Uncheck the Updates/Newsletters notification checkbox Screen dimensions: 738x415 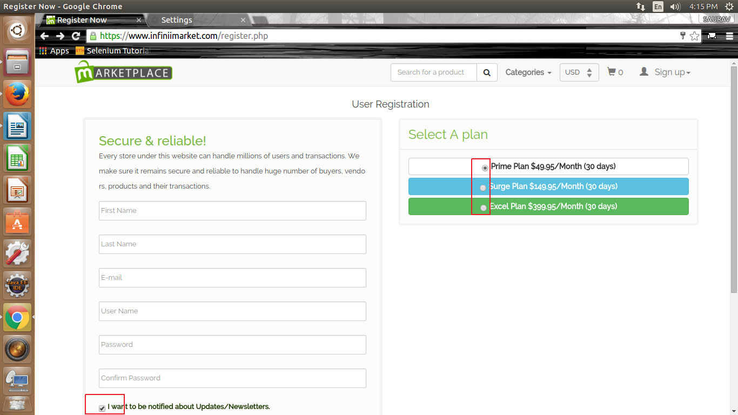[x=102, y=408]
